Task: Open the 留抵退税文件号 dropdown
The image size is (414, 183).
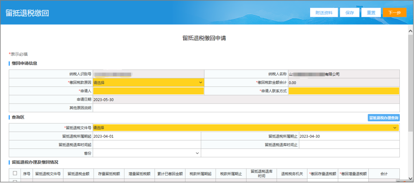Action: coord(246,128)
